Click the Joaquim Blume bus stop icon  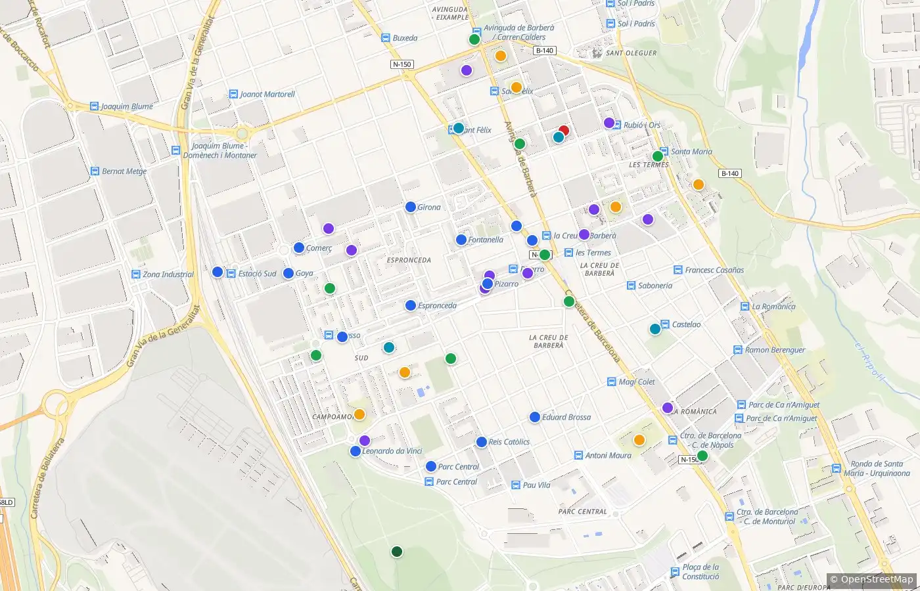[x=93, y=106]
